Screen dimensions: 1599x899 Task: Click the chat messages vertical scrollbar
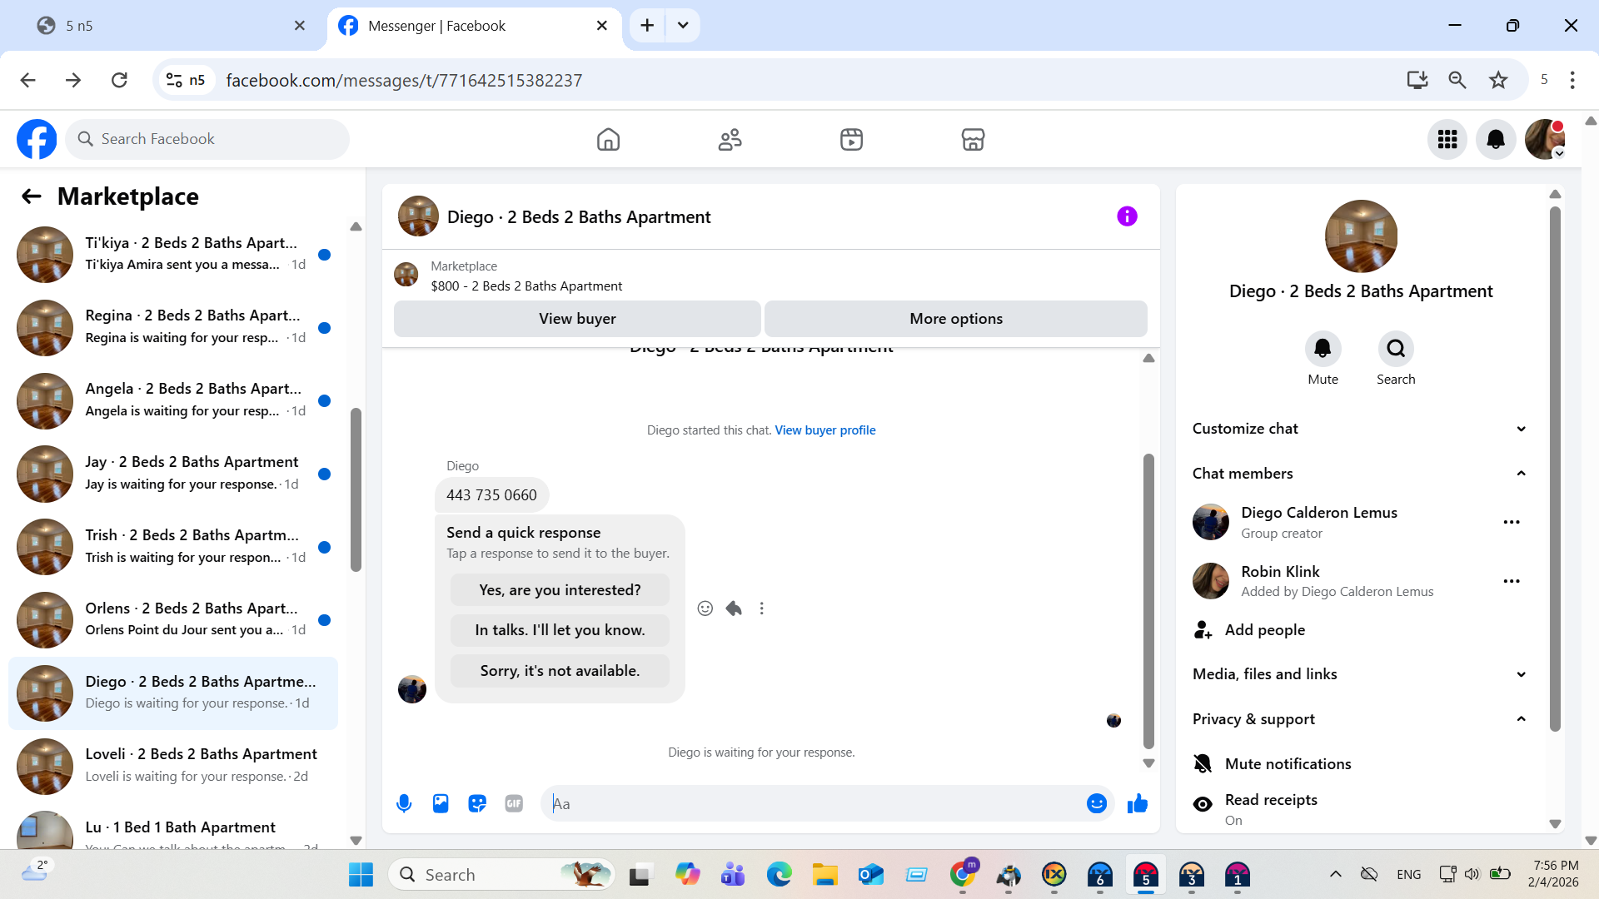click(1148, 599)
